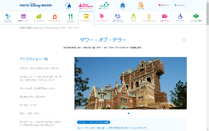The image size is (209, 131).
Task: Click the お気に入り favorites button
Action: [164, 5]
